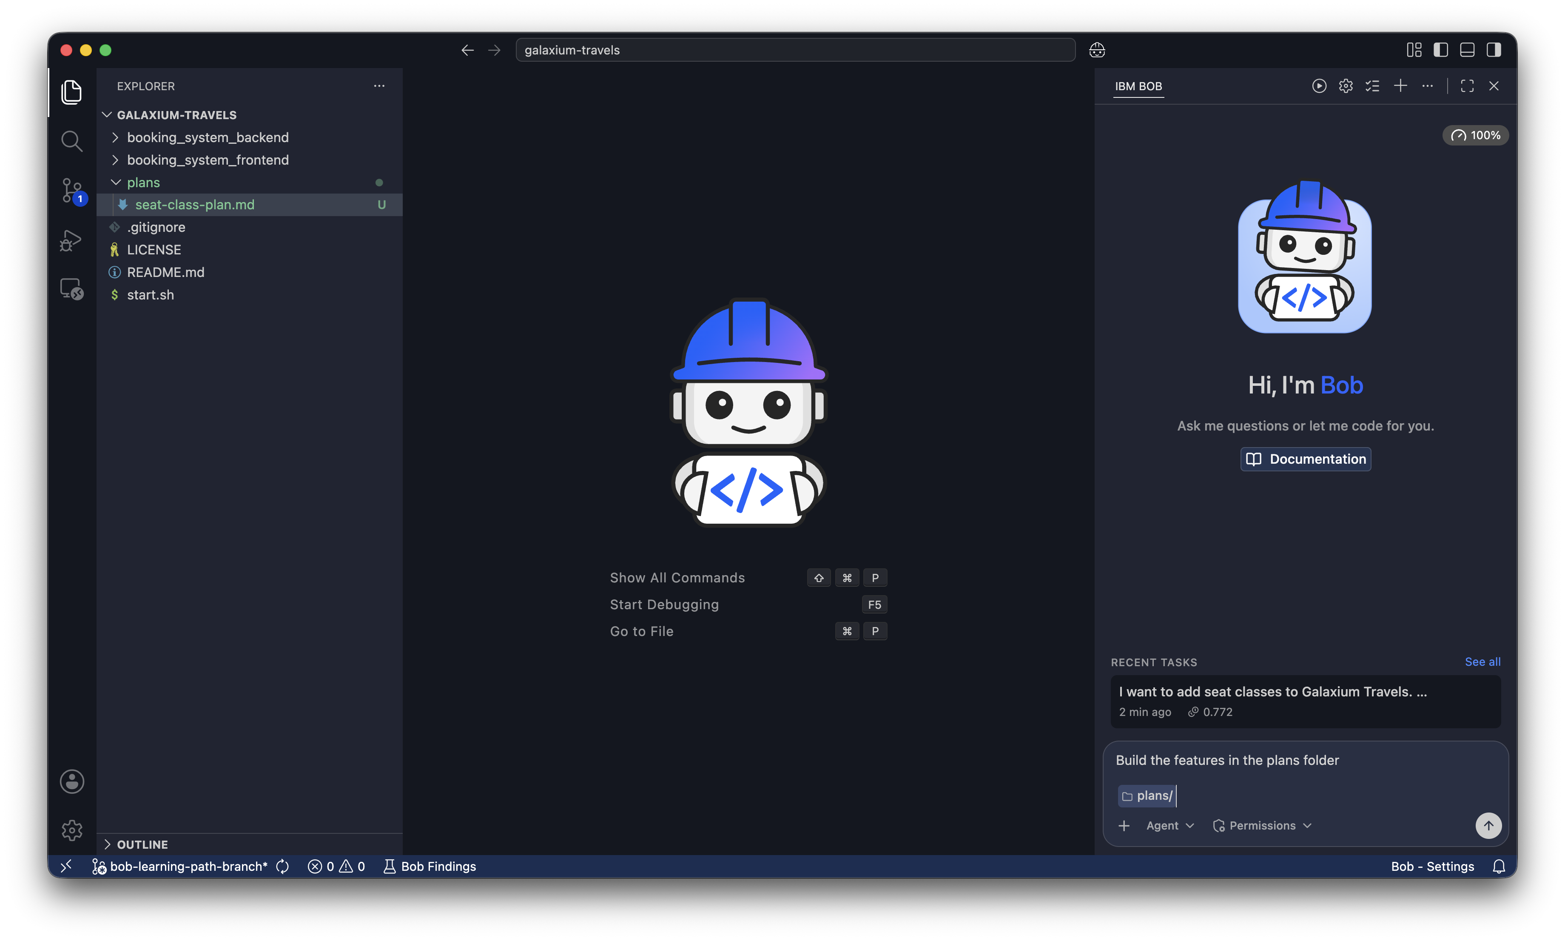Open the Manage gear in activity bar
1565x941 pixels.
pyautogui.click(x=71, y=830)
